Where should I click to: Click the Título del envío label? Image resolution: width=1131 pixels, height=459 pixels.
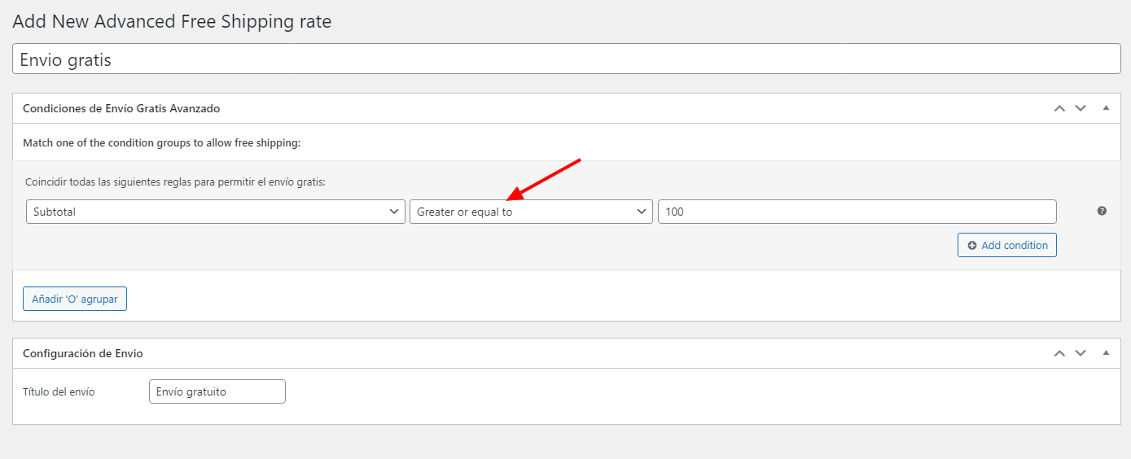[x=59, y=391]
